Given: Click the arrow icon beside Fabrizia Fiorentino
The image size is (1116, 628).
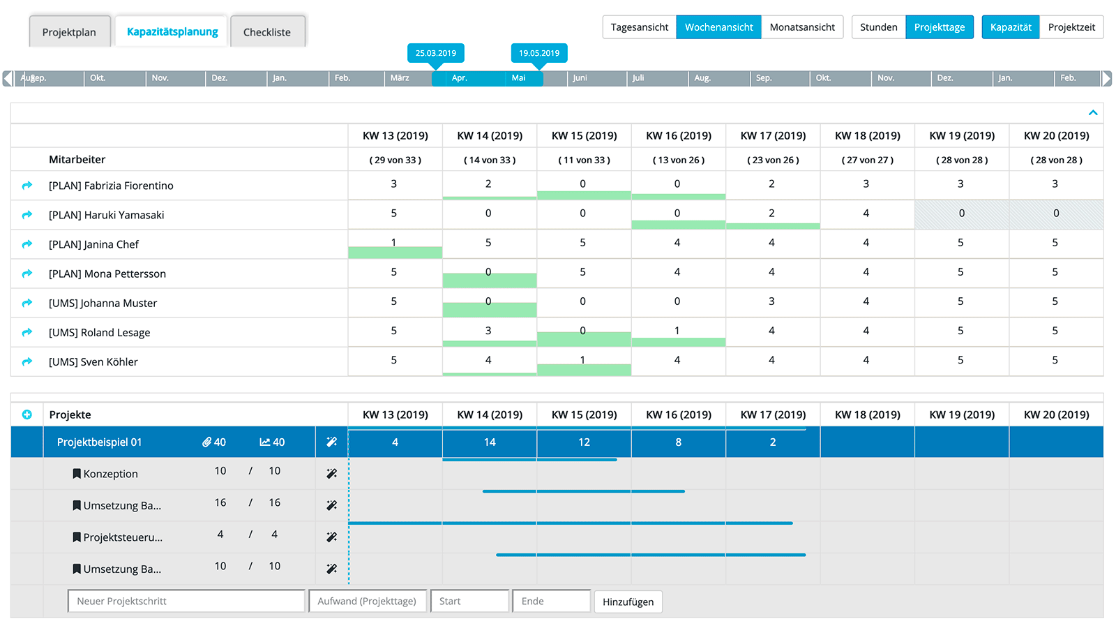Looking at the screenshot, I should click(27, 186).
